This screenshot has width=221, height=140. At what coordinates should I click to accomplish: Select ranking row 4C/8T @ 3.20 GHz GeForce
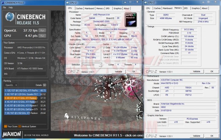(x=25, y=109)
